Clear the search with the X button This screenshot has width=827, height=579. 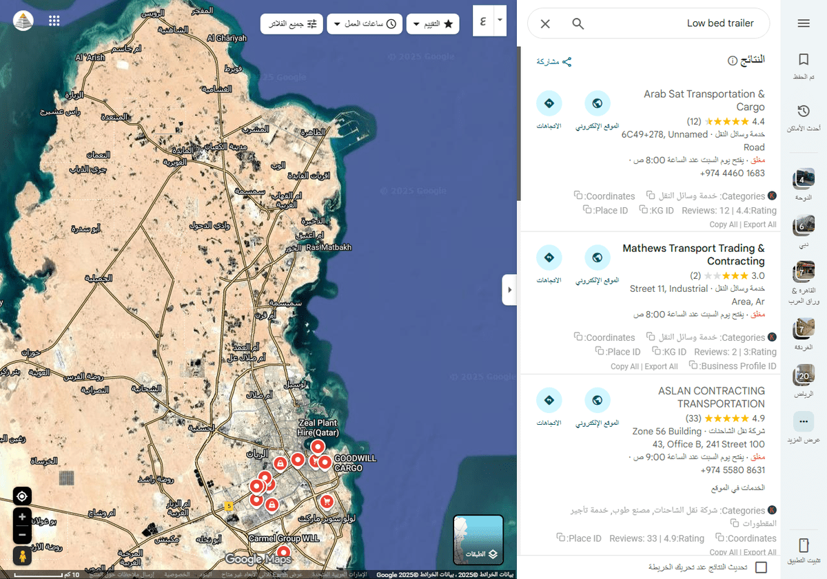click(545, 24)
